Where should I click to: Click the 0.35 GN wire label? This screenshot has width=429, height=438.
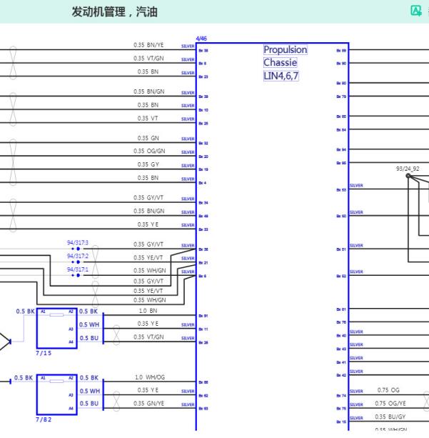point(148,139)
